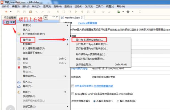This screenshot has width=170, height=110.
Task: Click the Save floppy-disk toolbar icon
Action: pos(18,12)
